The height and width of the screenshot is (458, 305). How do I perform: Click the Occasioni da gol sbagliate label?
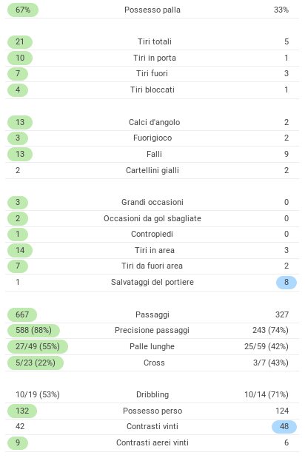152,218
